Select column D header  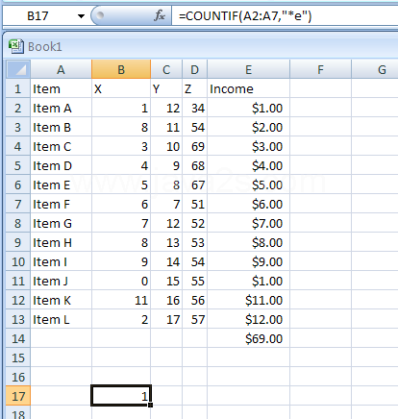pyautogui.click(x=194, y=69)
